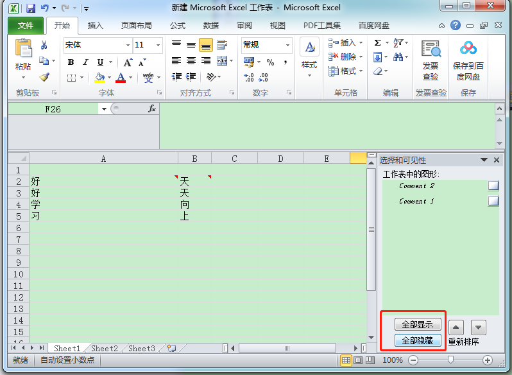This screenshot has width=512, height=375.
Task: Click the cell borders icon
Action: coord(71,78)
